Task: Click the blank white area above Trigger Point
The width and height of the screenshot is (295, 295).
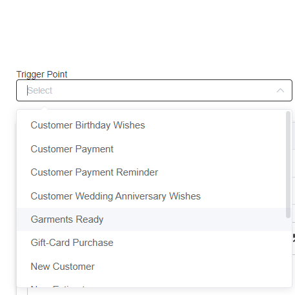Action: coord(147,34)
